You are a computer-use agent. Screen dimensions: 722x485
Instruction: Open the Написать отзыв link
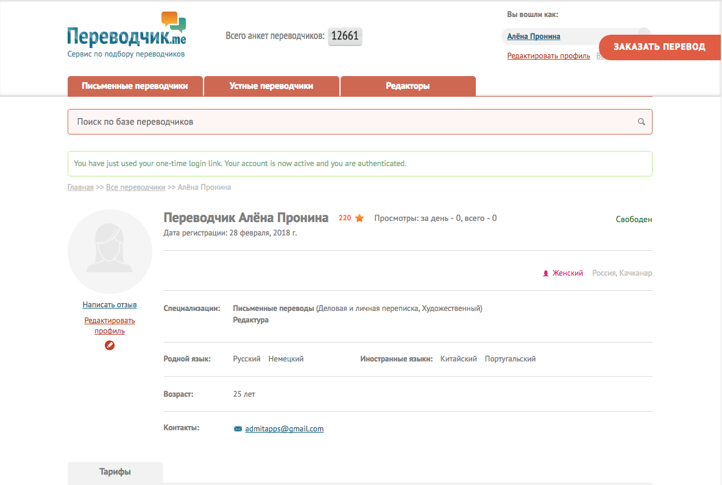(109, 304)
